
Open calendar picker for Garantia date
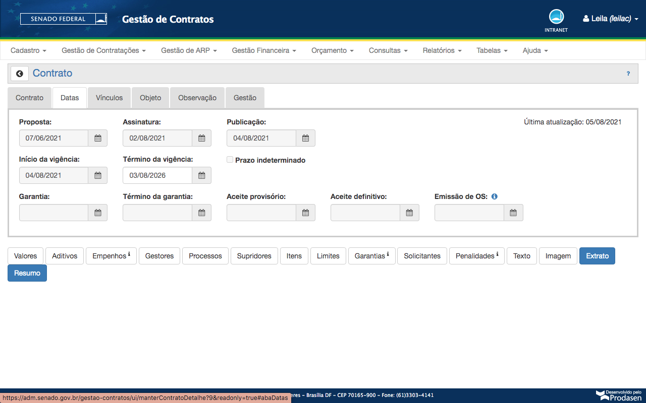pos(98,213)
